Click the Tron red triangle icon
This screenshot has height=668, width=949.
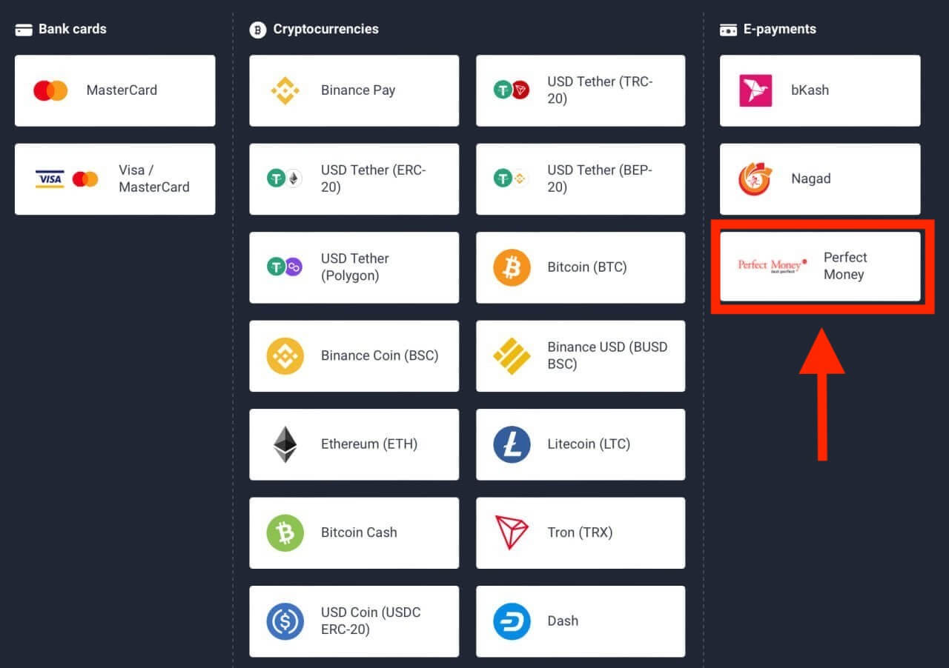[x=512, y=532]
